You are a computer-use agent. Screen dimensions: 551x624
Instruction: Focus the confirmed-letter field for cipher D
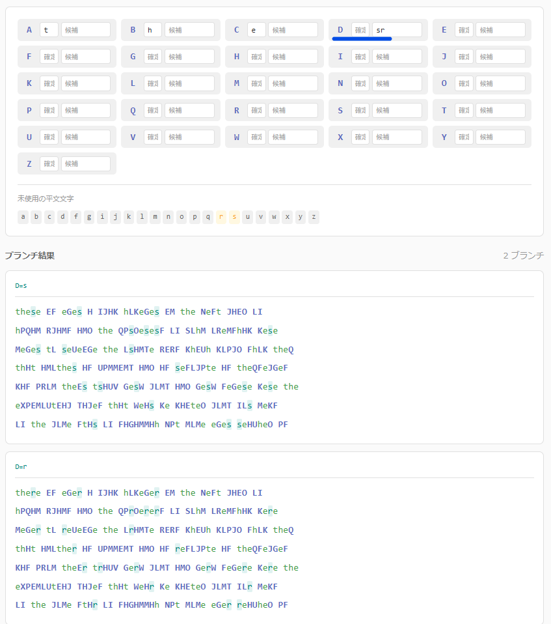pyautogui.click(x=360, y=30)
